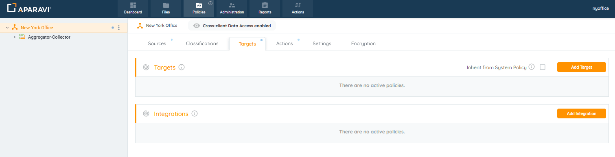
Task: Switch to the Encryption tab
Action: tap(363, 44)
